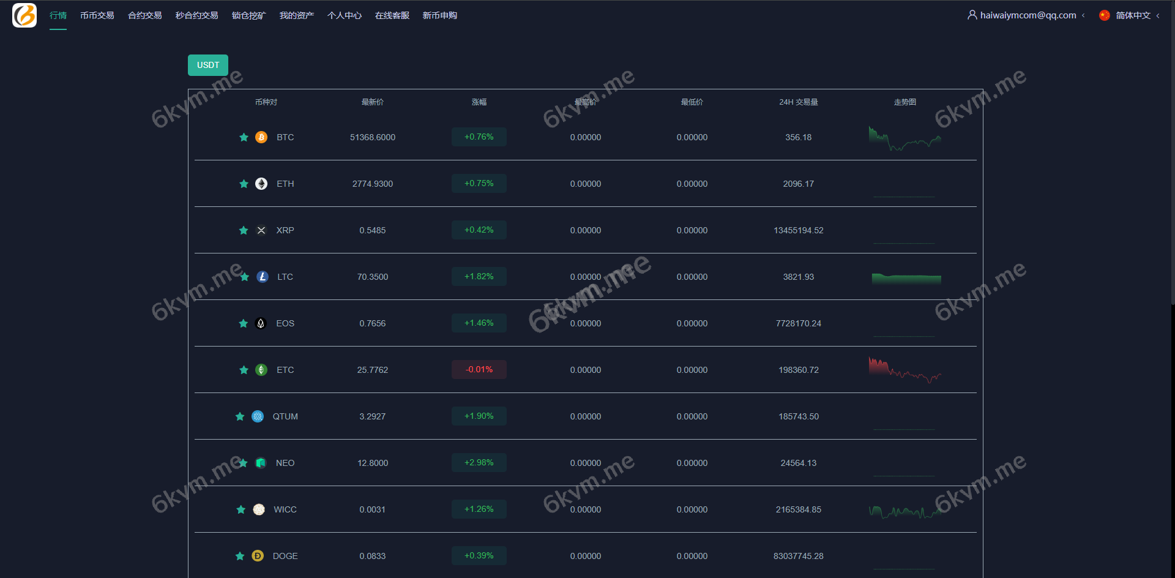Click the QTUM coin icon
Viewport: 1175px width, 578px height.
click(x=258, y=416)
